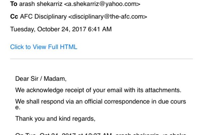This screenshot has height=135, width=203.
Task: Tap the Tuesday, October 24, 2017 date
Action: point(48,29)
